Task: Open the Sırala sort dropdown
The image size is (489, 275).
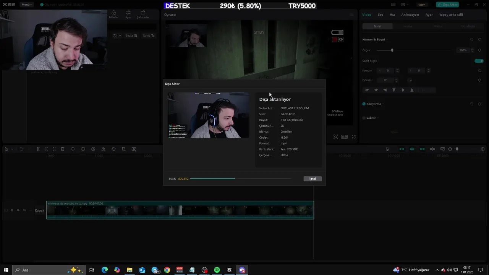Action: tap(131, 36)
